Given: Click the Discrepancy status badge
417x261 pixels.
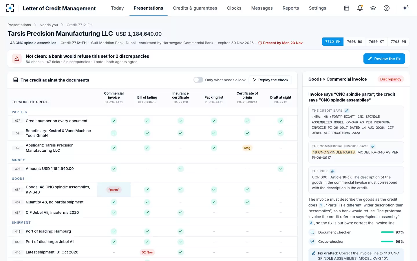Looking at the screenshot, I should pyautogui.click(x=391, y=79).
